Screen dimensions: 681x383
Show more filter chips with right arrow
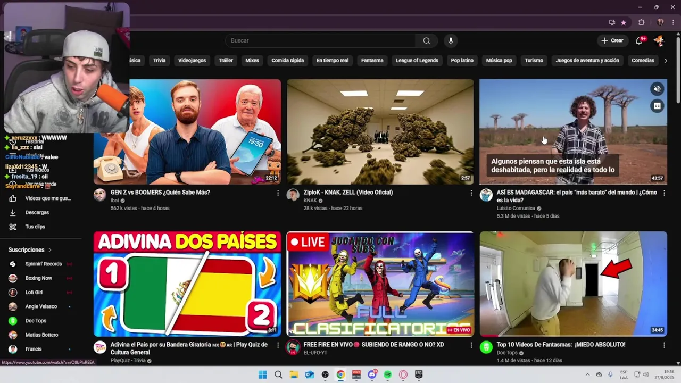coord(666,61)
